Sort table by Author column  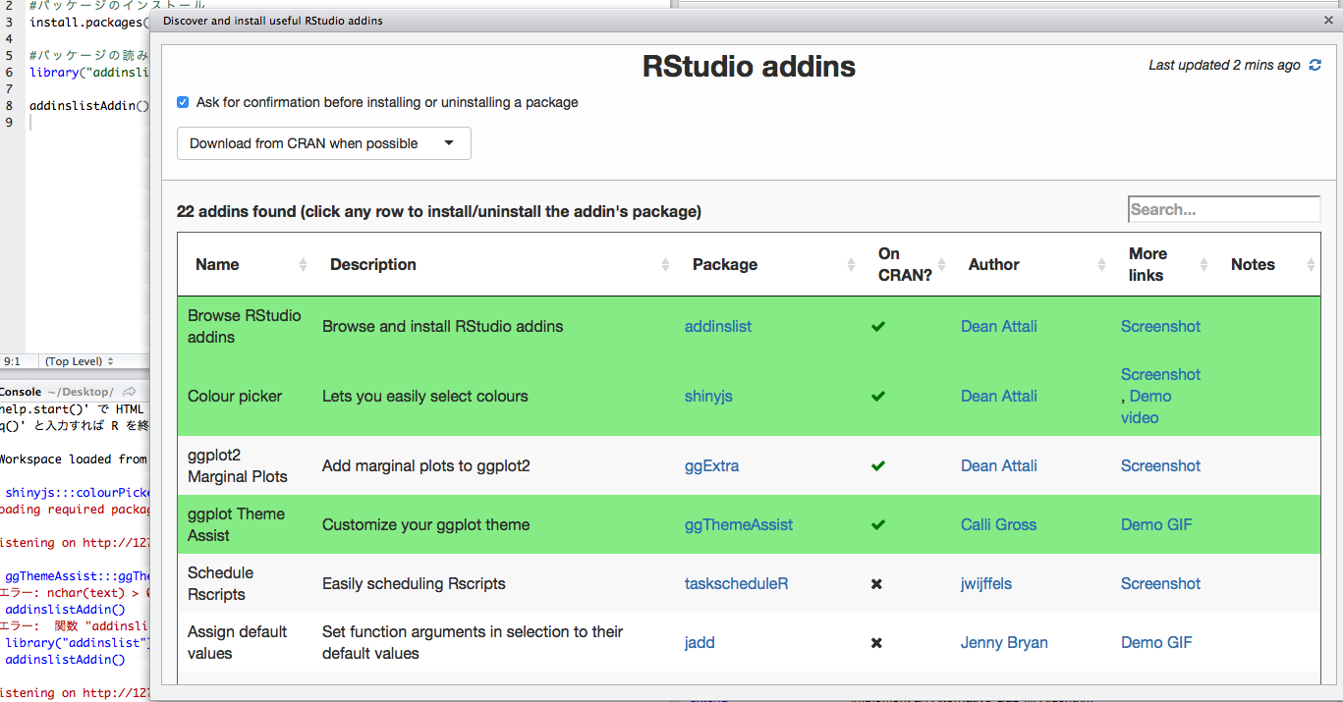point(1032,264)
